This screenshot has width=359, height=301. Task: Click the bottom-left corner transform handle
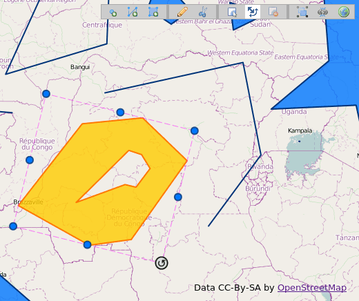point(13,226)
